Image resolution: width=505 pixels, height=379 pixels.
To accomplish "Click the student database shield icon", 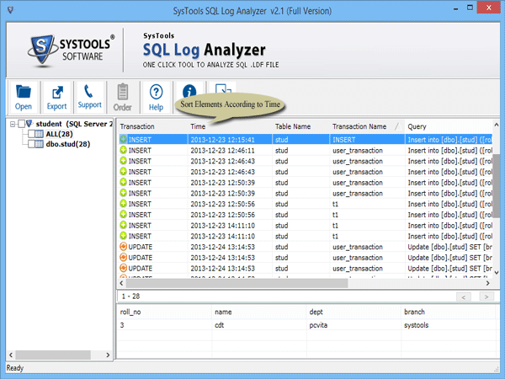I will [29, 124].
